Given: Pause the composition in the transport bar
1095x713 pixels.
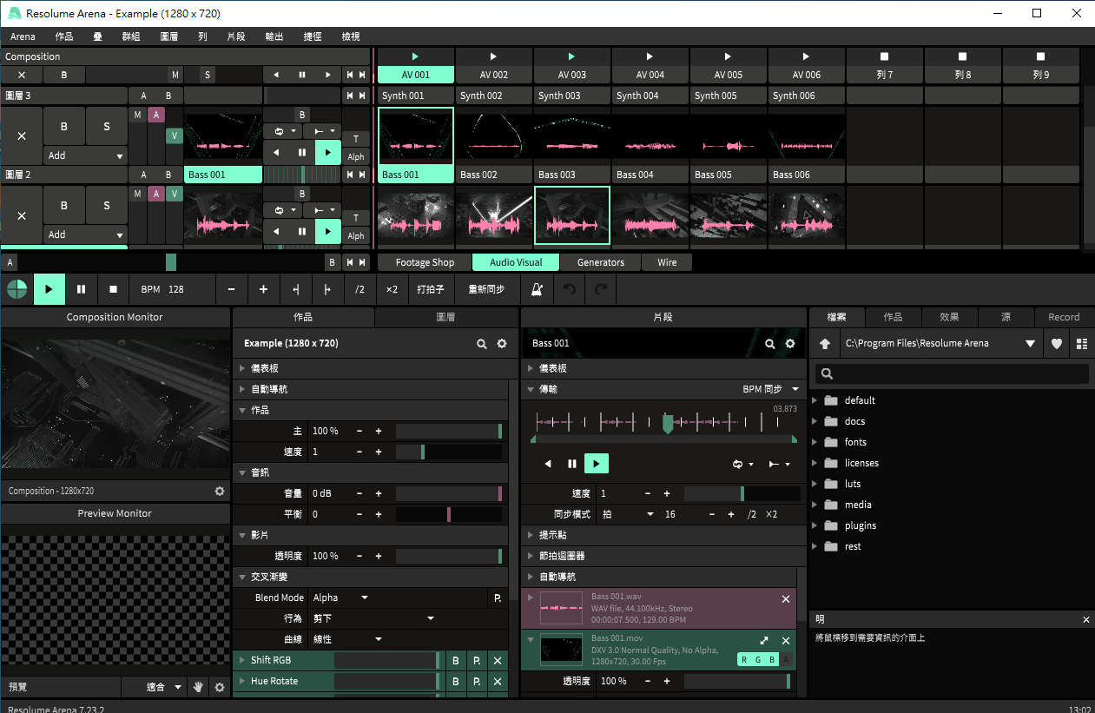Looking at the screenshot, I should 81,289.
